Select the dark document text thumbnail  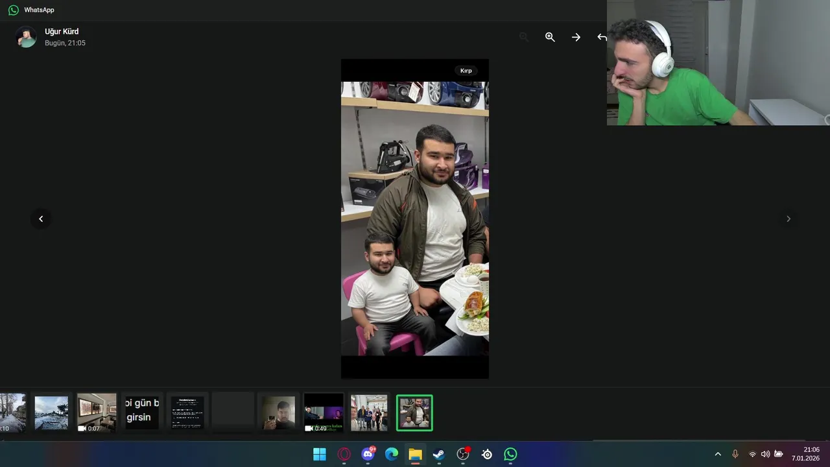tap(187, 413)
